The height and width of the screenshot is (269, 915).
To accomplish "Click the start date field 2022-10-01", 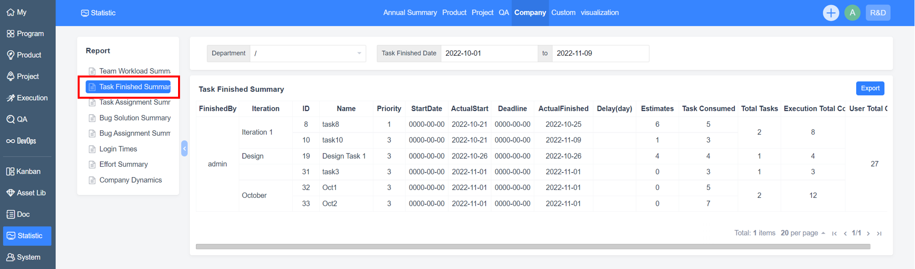I will [x=489, y=53].
